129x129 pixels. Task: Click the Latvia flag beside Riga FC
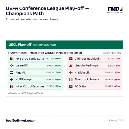click(12, 73)
